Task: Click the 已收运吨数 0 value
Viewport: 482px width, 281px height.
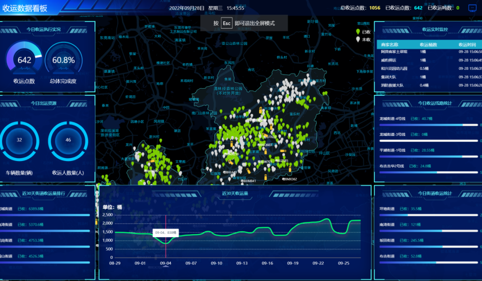Action: coord(458,8)
